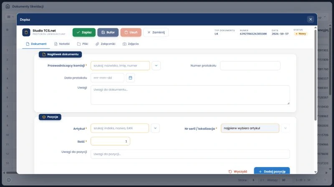Click the Bufor button

(108, 32)
